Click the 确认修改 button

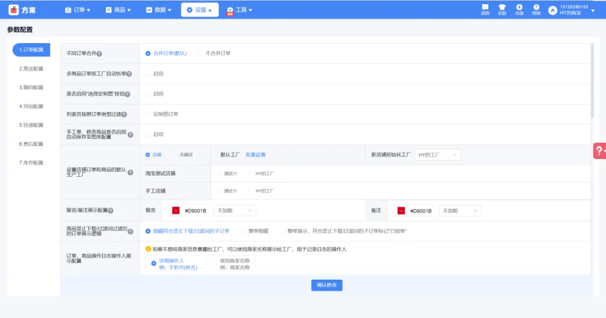326,285
